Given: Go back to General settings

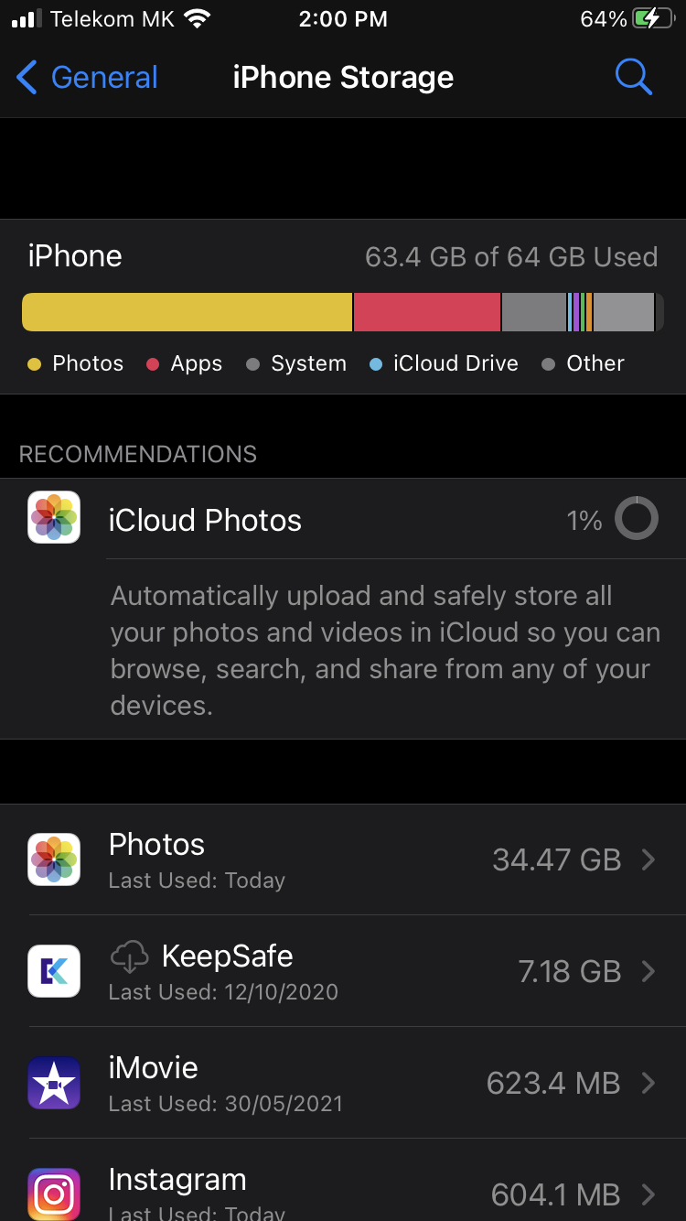Looking at the screenshot, I should [x=103, y=78].
